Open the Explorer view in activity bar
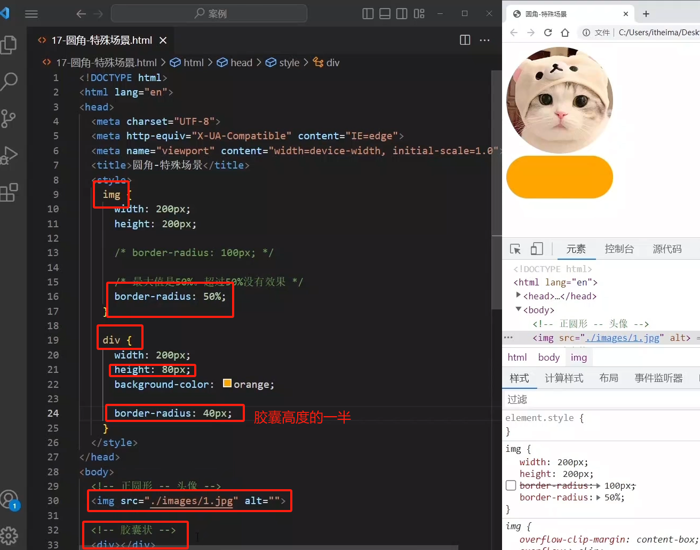 [x=9, y=45]
